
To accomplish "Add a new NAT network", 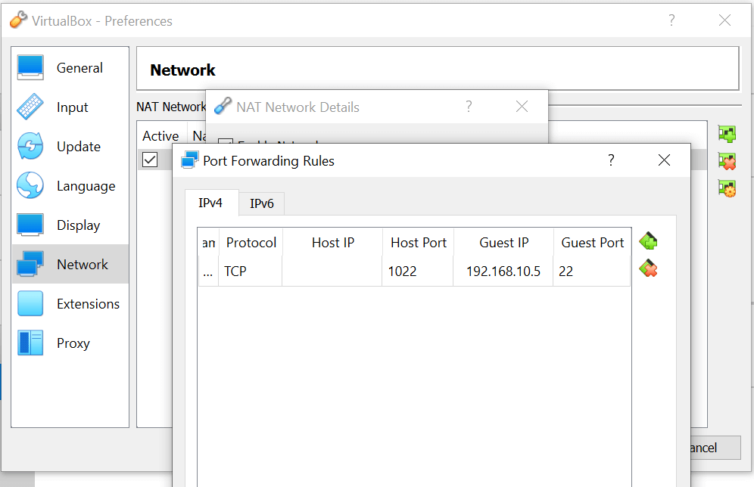I will (727, 135).
